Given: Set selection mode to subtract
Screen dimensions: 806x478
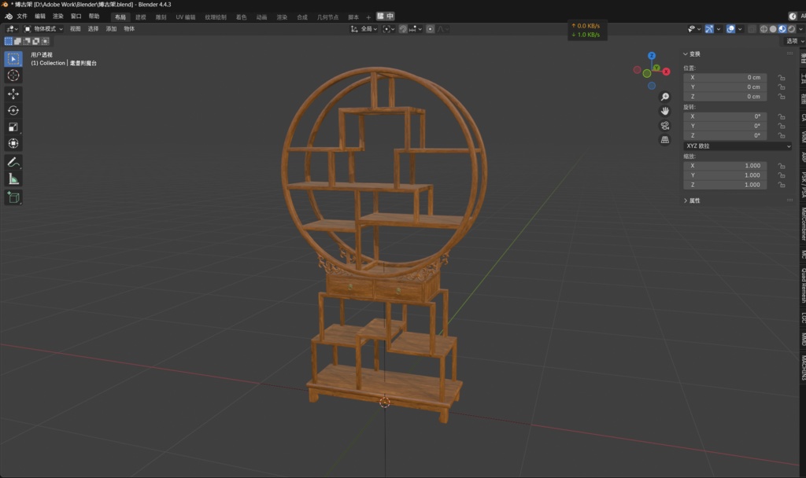Looking at the screenshot, I should (x=27, y=41).
